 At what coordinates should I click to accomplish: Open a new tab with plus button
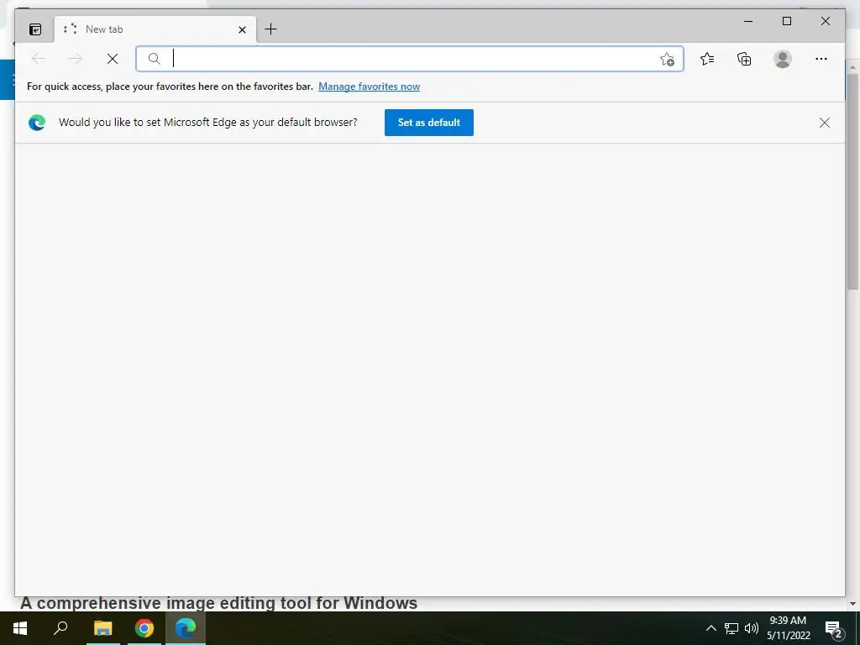[270, 29]
